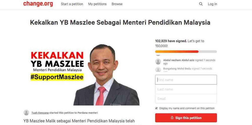Click Tuah Kencana's profile avatar
The width and height of the screenshot is (252, 125).
(x=26, y=113)
